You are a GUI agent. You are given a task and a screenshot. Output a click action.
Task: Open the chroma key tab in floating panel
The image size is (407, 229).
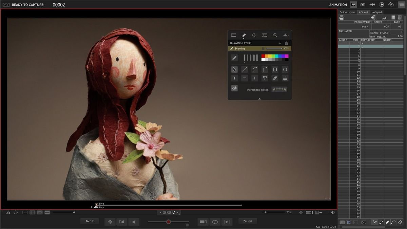(286, 35)
